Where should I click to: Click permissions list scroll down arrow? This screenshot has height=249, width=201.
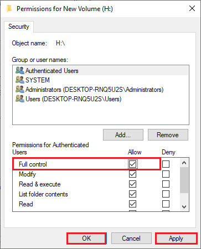coord(184,207)
